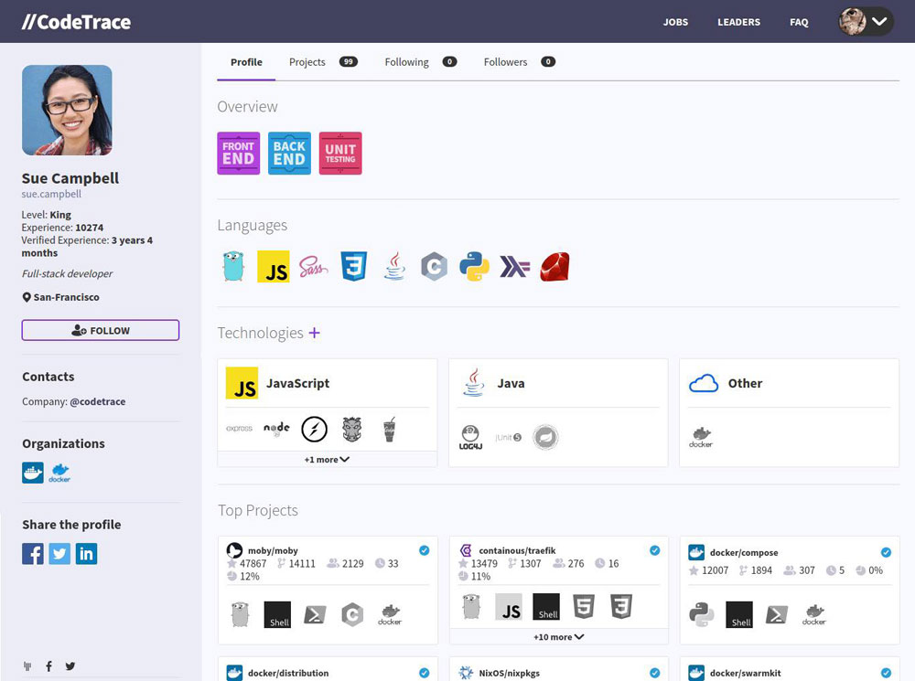Screen dimensions: 915x681
Task: Click the Gulp cup icon in JavaScript card
Action: coord(389,429)
